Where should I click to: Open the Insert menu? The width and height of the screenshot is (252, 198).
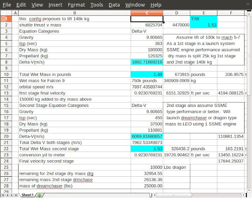55,5
